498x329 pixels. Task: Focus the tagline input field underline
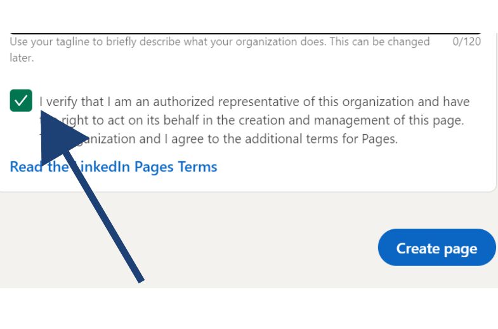click(x=245, y=33)
